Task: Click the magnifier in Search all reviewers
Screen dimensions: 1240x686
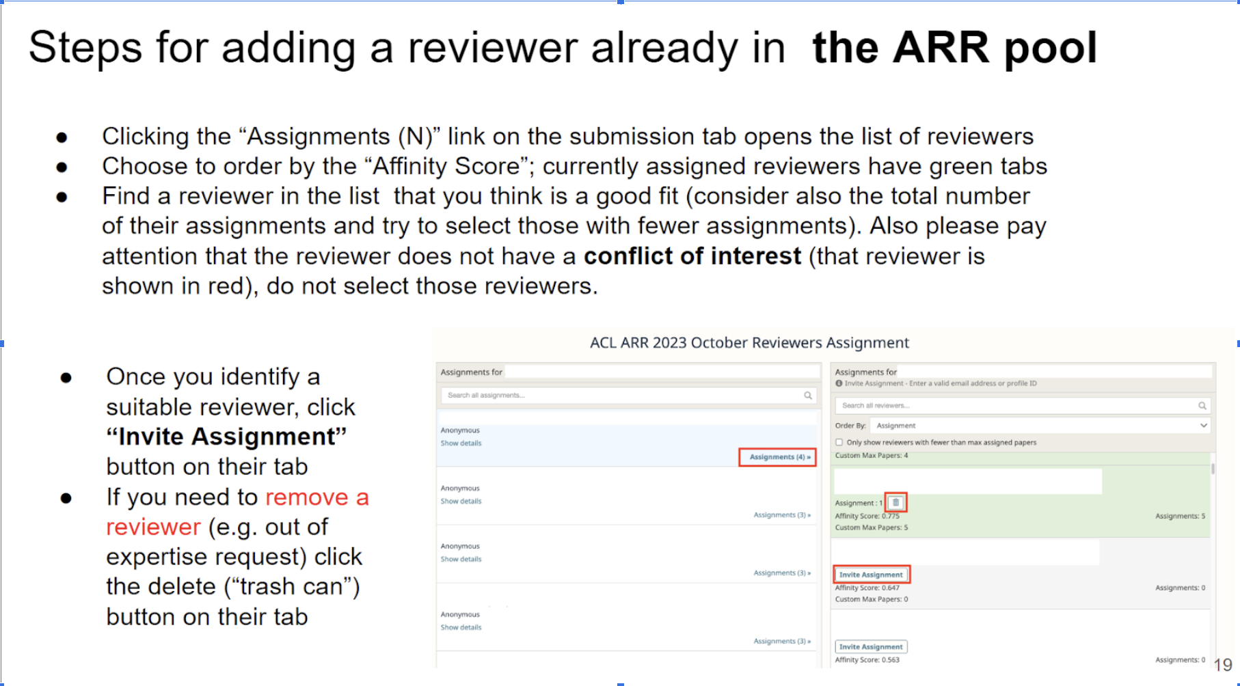Action: click(1202, 405)
